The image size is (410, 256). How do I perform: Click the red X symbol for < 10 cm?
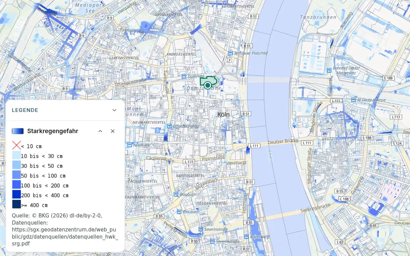16,146
